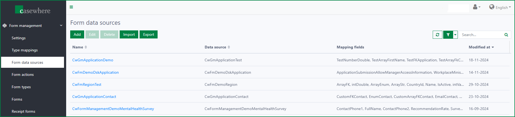
Task: Click the 23-10-2024 modified date
Action: (x=478, y=97)
